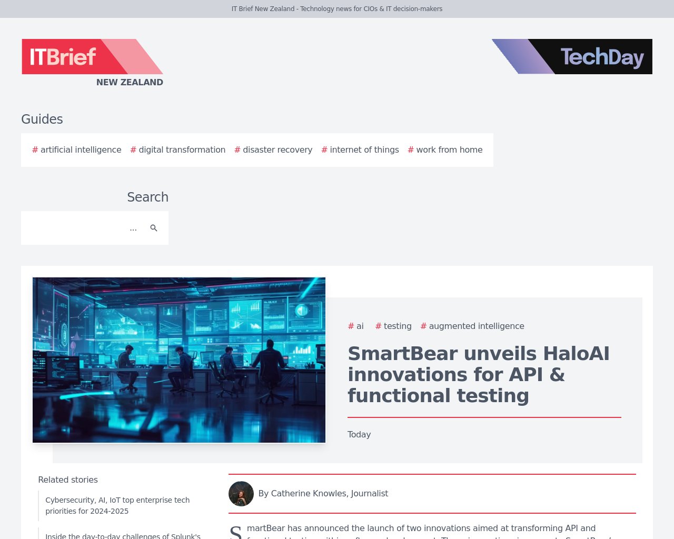Image resolution: width=674 pixels, height=539 pixels.
Task: Click the Guides section heading
Action: point(42,119)
